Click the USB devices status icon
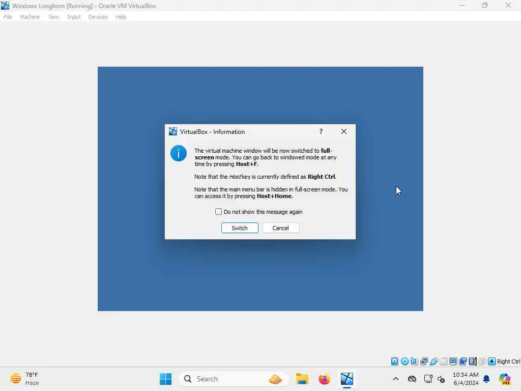 pyautogui.click(x=433, y=361)
